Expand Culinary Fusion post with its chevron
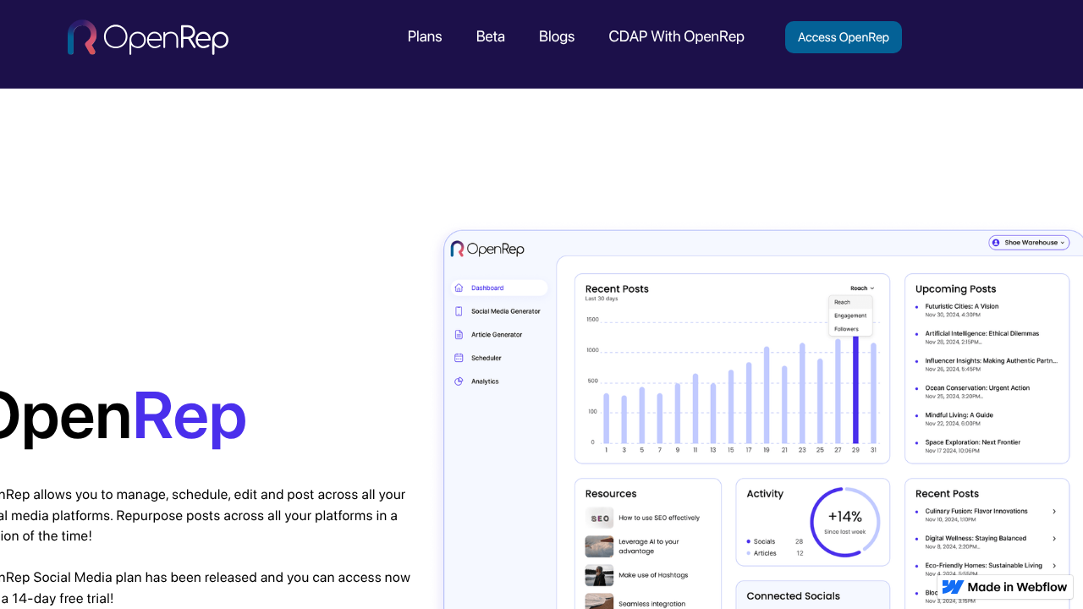 [1054, 511]
